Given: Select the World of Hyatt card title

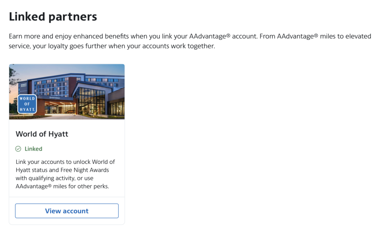Looking at the screenshot, I should [42, 134].
